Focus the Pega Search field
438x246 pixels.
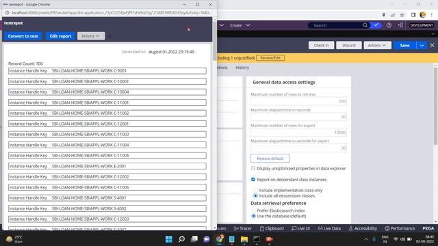337,25
